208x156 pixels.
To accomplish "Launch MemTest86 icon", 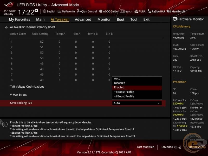I will tap(169, 11).
